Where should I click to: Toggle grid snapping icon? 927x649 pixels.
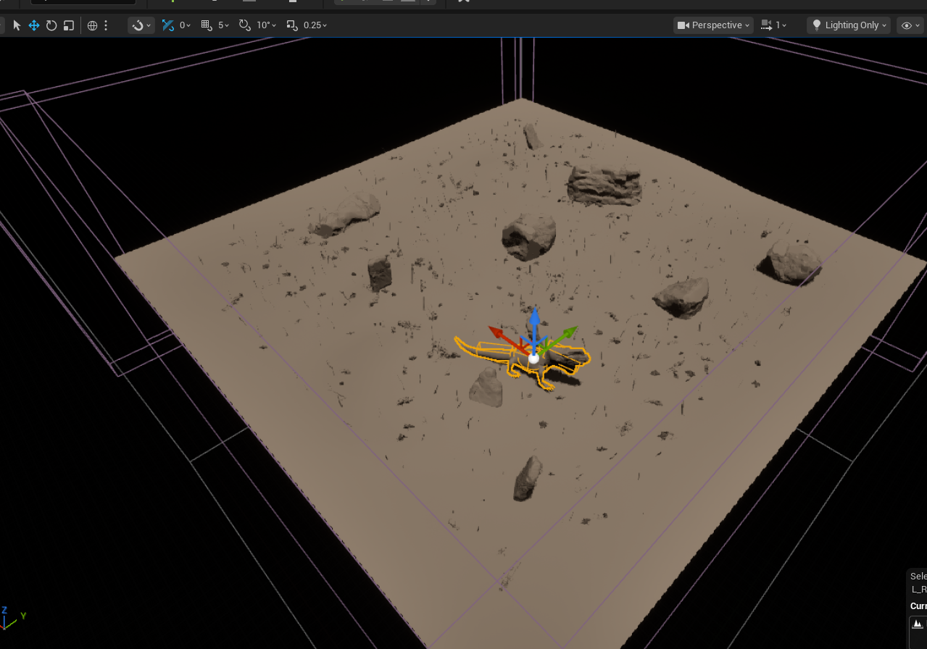[206, 25]
